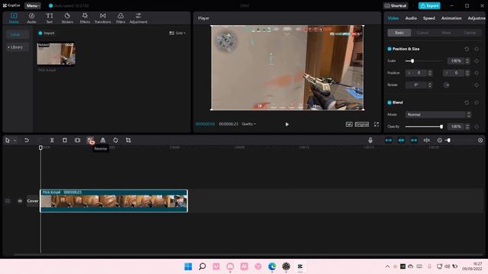The image size is (488, 274).
Task: Click the Undo arrow in timeline toolbar
Action: (x=27, y=140)
